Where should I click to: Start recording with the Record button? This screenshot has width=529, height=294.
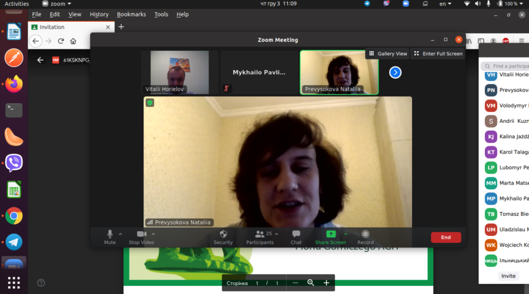point(366,235)
